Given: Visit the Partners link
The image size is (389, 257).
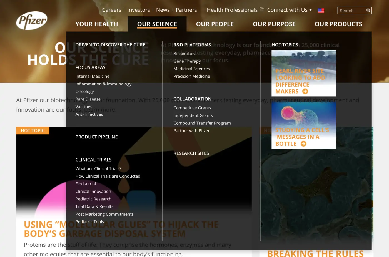Looking at the screenshot, I should (x=186, y=10).
